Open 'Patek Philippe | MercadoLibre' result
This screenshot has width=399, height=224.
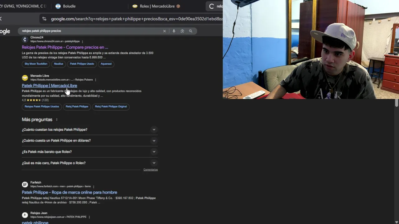pyautogui.click(x=49, y=86)
